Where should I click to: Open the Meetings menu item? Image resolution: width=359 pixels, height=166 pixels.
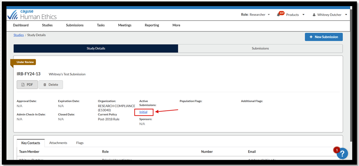(x=125, y=25)
